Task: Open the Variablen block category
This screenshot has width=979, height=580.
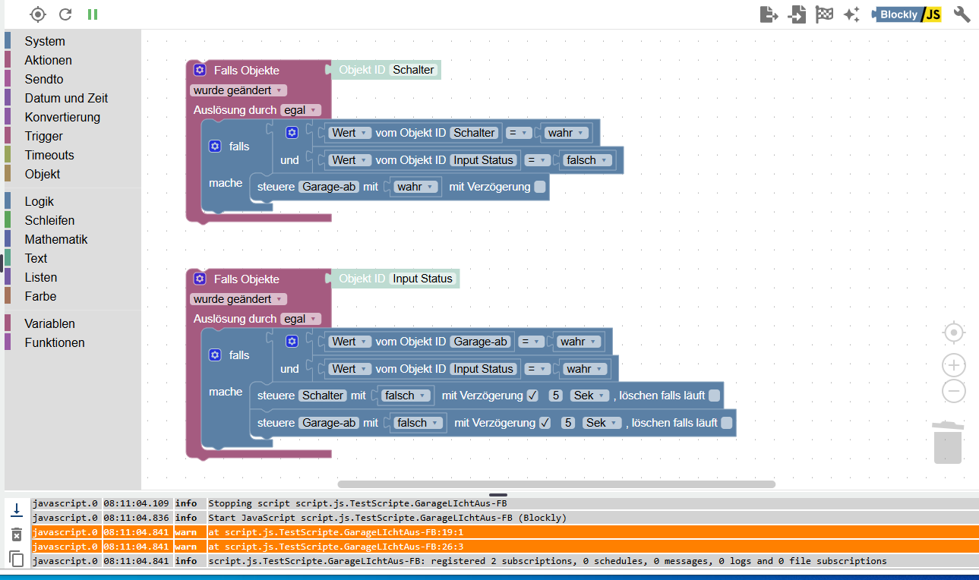Action: [49, 323]
